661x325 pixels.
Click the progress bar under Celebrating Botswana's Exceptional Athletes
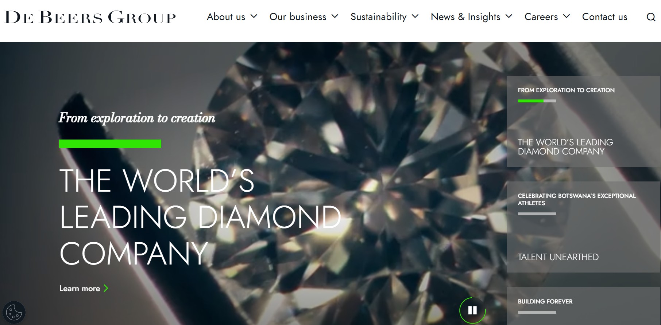(537, 214)
